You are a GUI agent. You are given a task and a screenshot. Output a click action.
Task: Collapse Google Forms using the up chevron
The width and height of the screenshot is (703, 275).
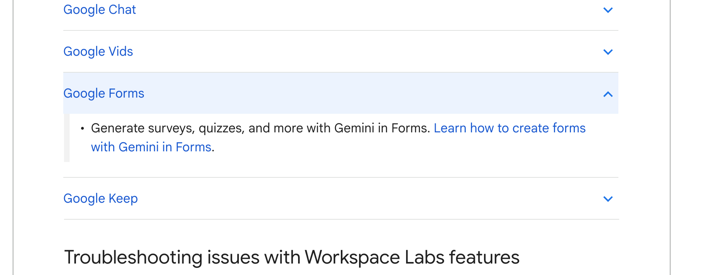(x=608, y=94)
